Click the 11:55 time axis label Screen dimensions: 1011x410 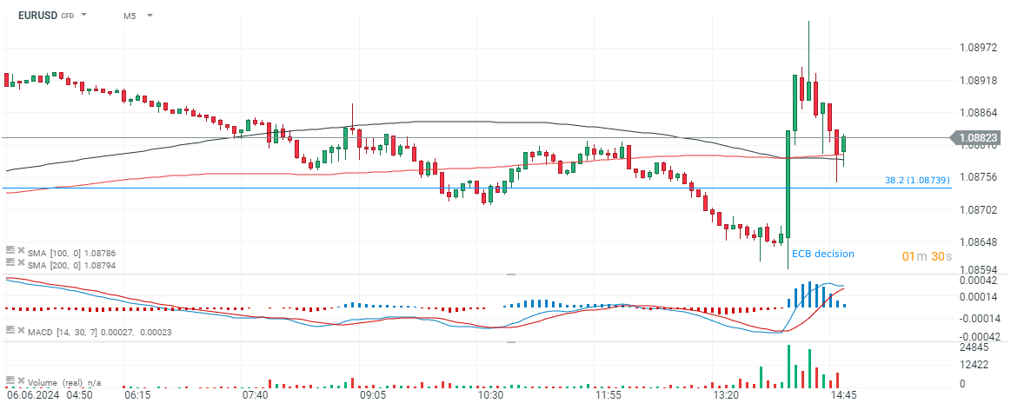[608, 393]
